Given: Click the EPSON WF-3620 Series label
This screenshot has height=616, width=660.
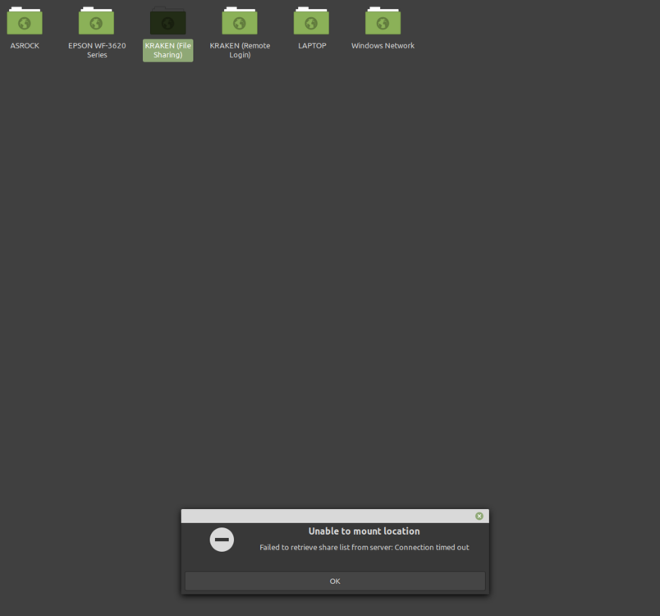Looking at the screenshot, I should pos(97,50).
